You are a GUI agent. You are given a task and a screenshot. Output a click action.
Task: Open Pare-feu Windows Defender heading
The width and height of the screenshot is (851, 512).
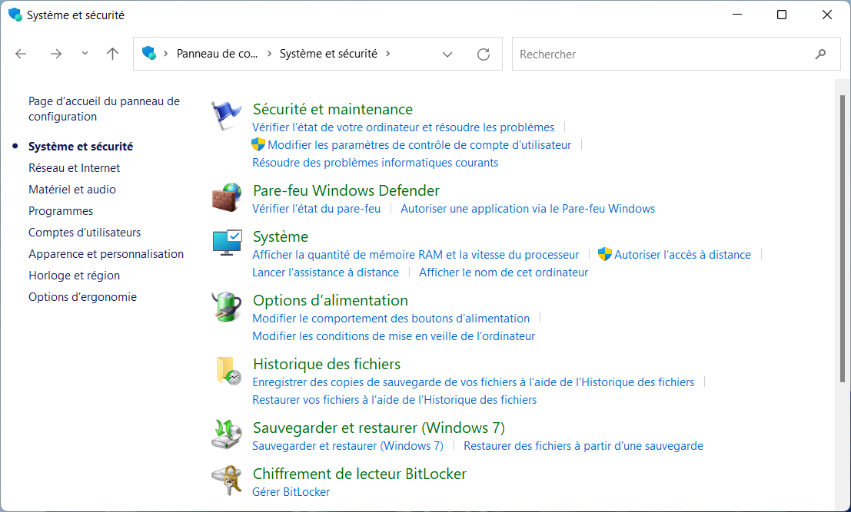pos(346,190)
